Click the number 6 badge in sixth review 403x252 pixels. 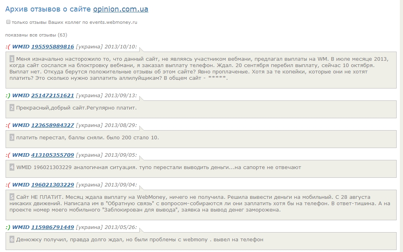pos(12,240)
